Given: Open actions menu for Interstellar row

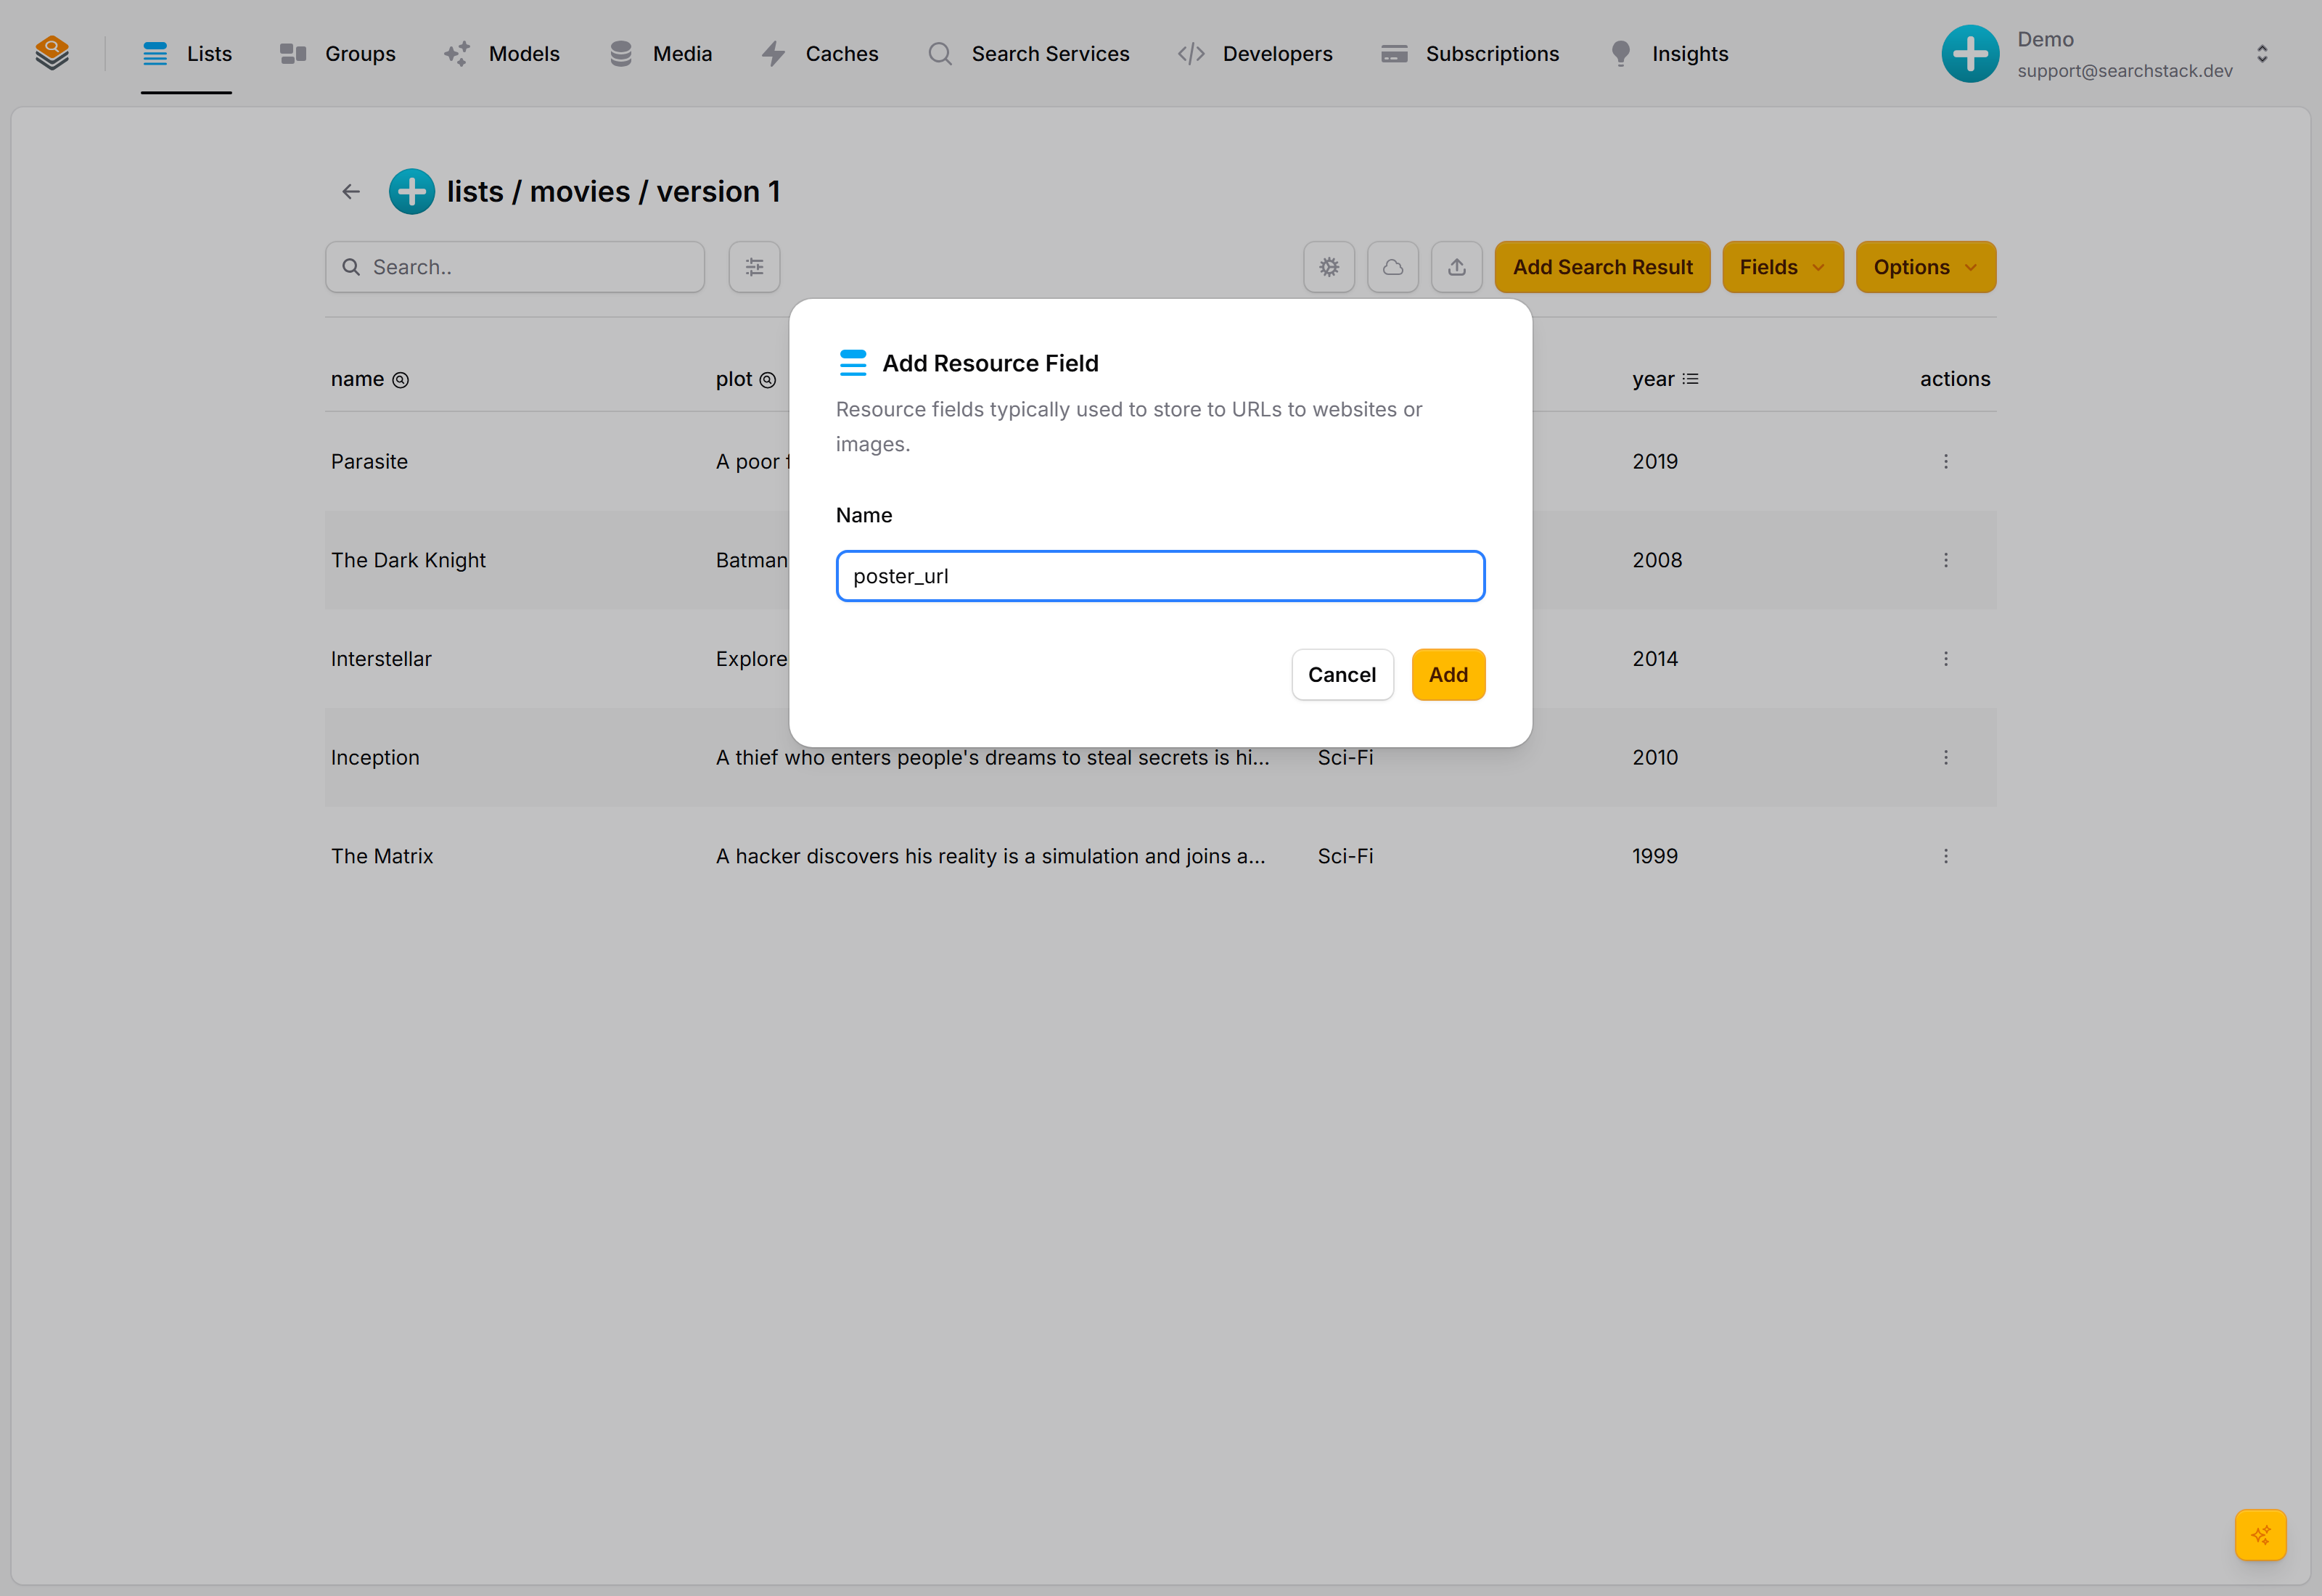Looking at the screenshot, I should click(x=1946, y=659).
